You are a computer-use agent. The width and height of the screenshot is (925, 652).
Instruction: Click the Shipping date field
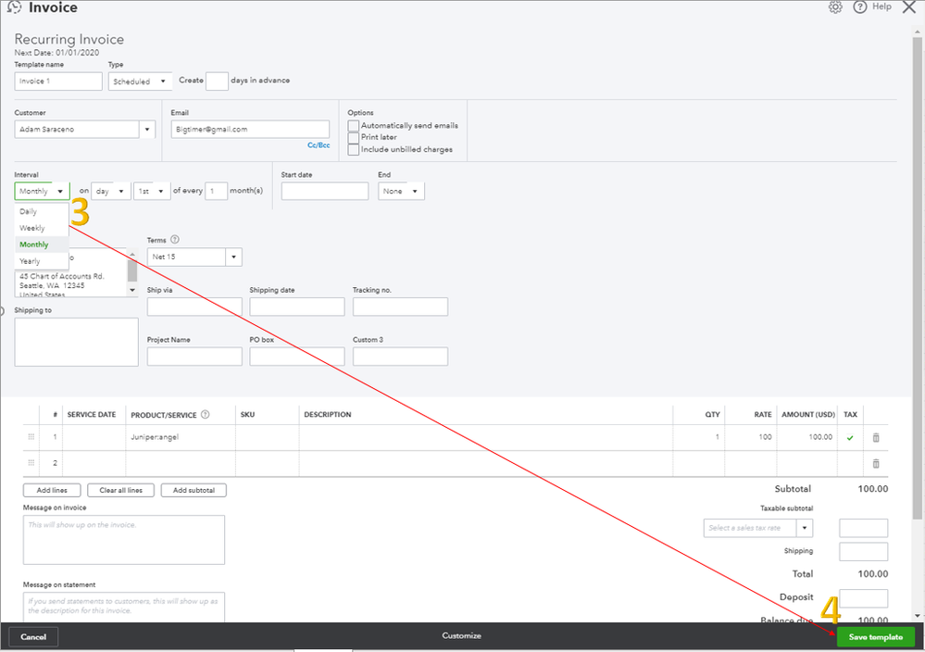pos(296,307)
